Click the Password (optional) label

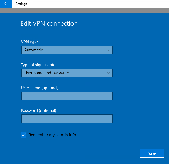(39, 111)
